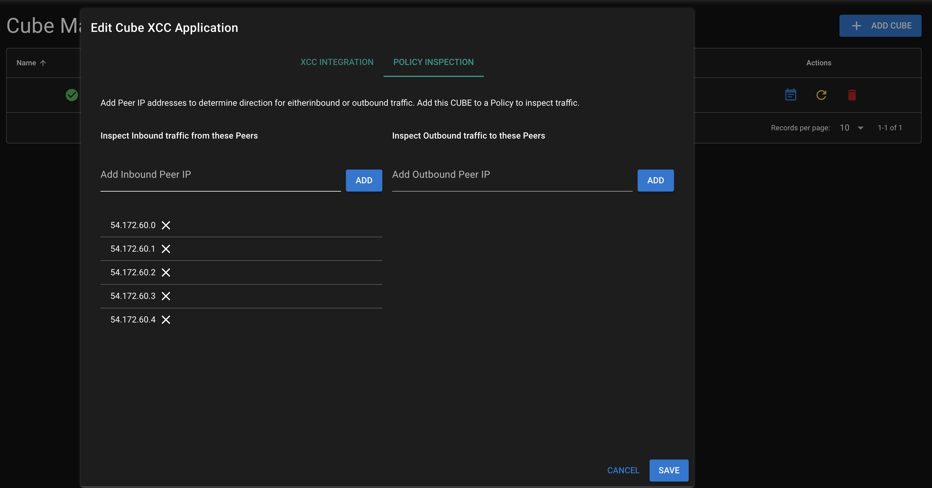Click ADD button for Inbound Peer IP
This screenshot has height=488, width=932.
tap(364, 180)
